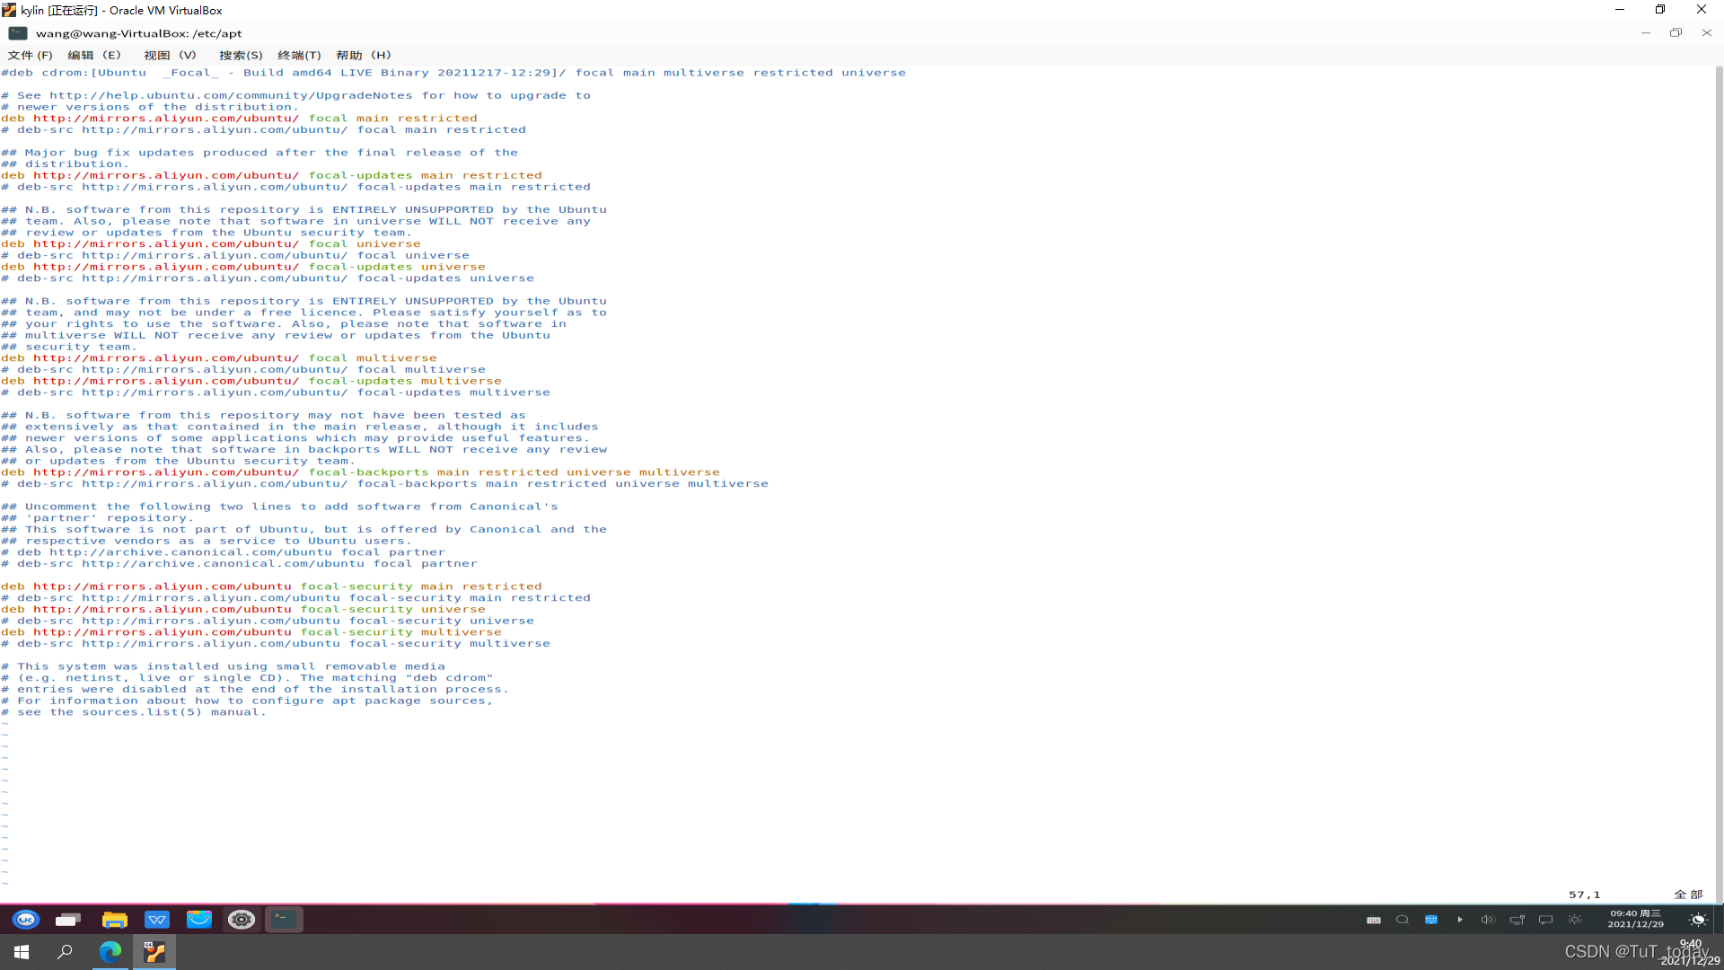Open the 帮助 (H) menu

click(364, 55)
